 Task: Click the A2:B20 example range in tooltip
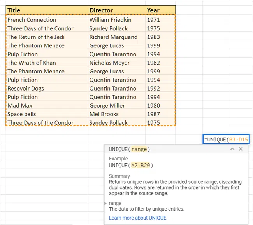[142, 165]
